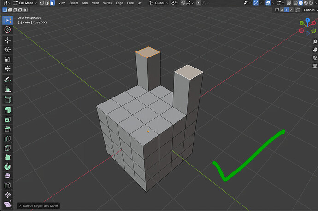Select the Shrink/Fatten tool

coord(7,195)
